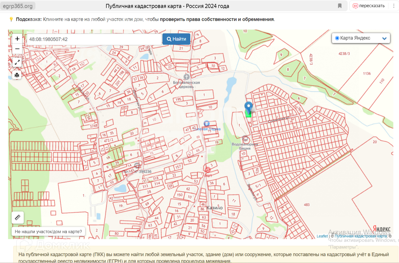Focus the cadastral number search field
399x263 pixels.
94,39
